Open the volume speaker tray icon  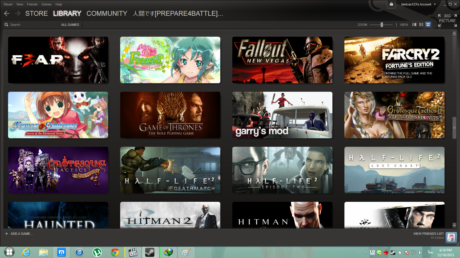(x=420, y=253)
